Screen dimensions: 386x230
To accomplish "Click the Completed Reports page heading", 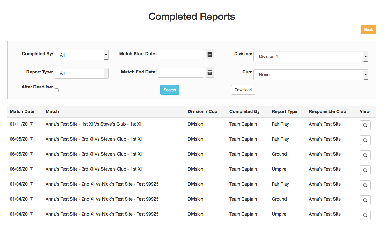I will pyautogui.click(x=192, y=16).
